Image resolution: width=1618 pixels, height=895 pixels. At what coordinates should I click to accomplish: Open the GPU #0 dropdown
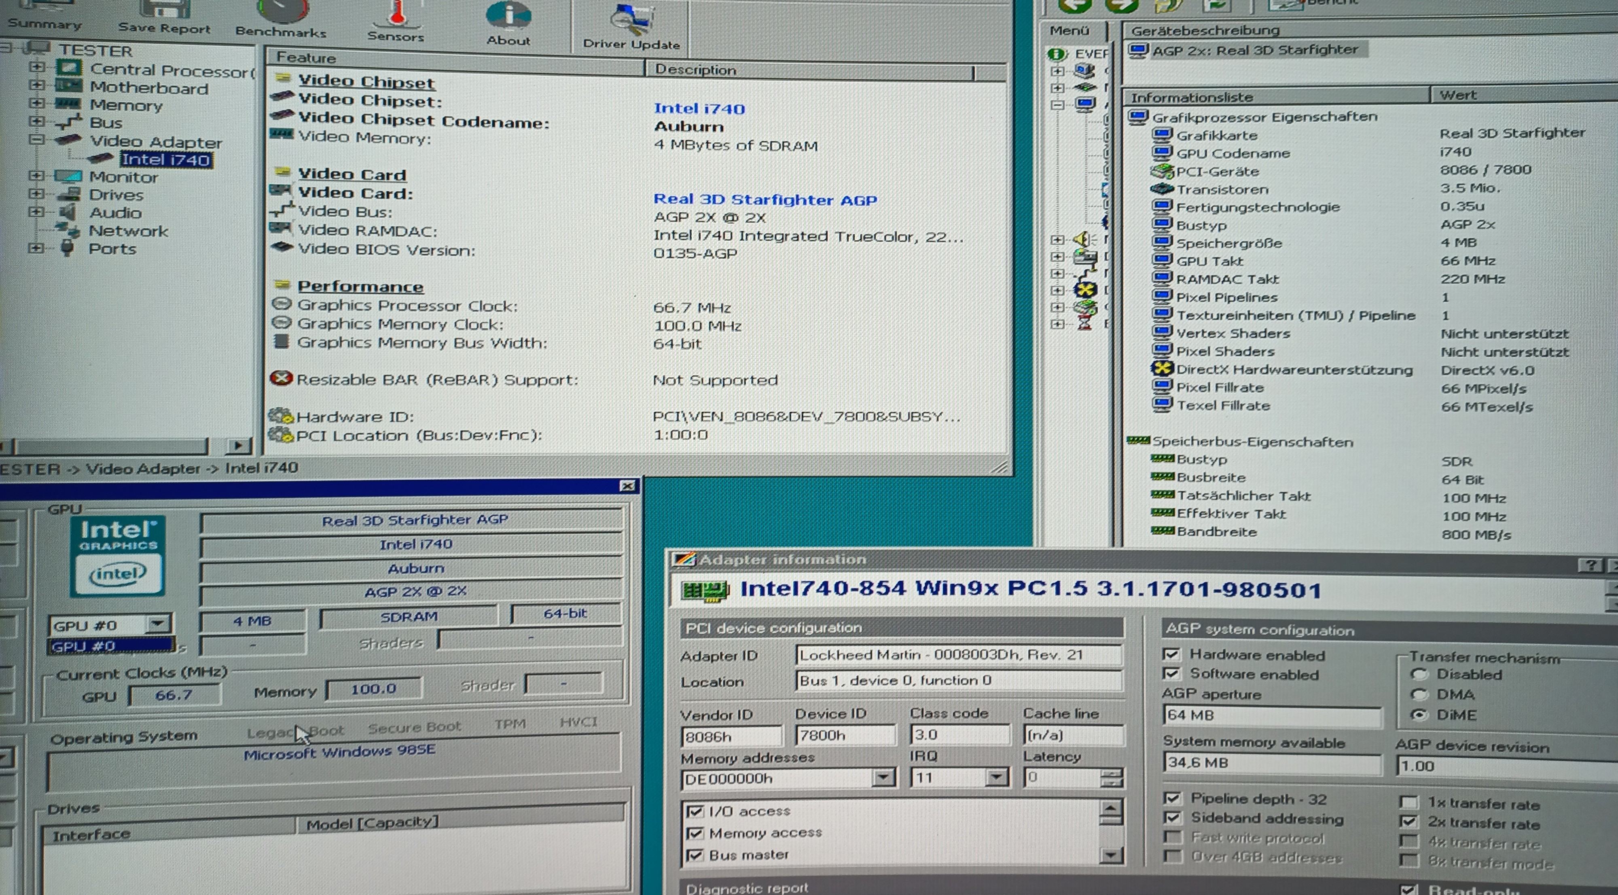tap(158, 624)
